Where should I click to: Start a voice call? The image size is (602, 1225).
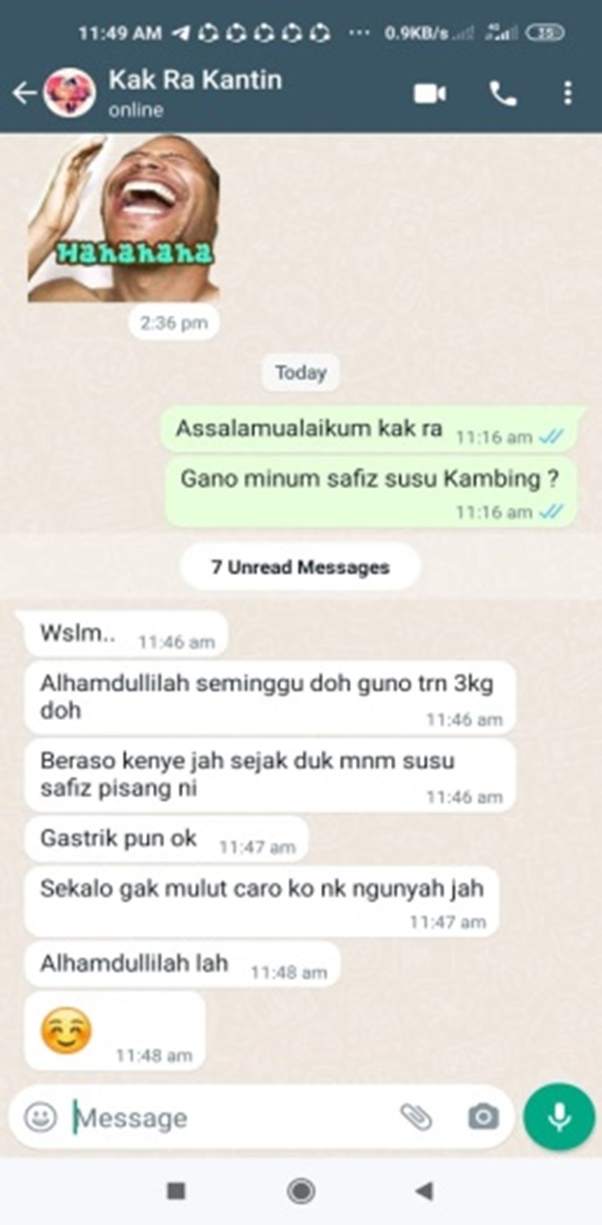point(503,93)
